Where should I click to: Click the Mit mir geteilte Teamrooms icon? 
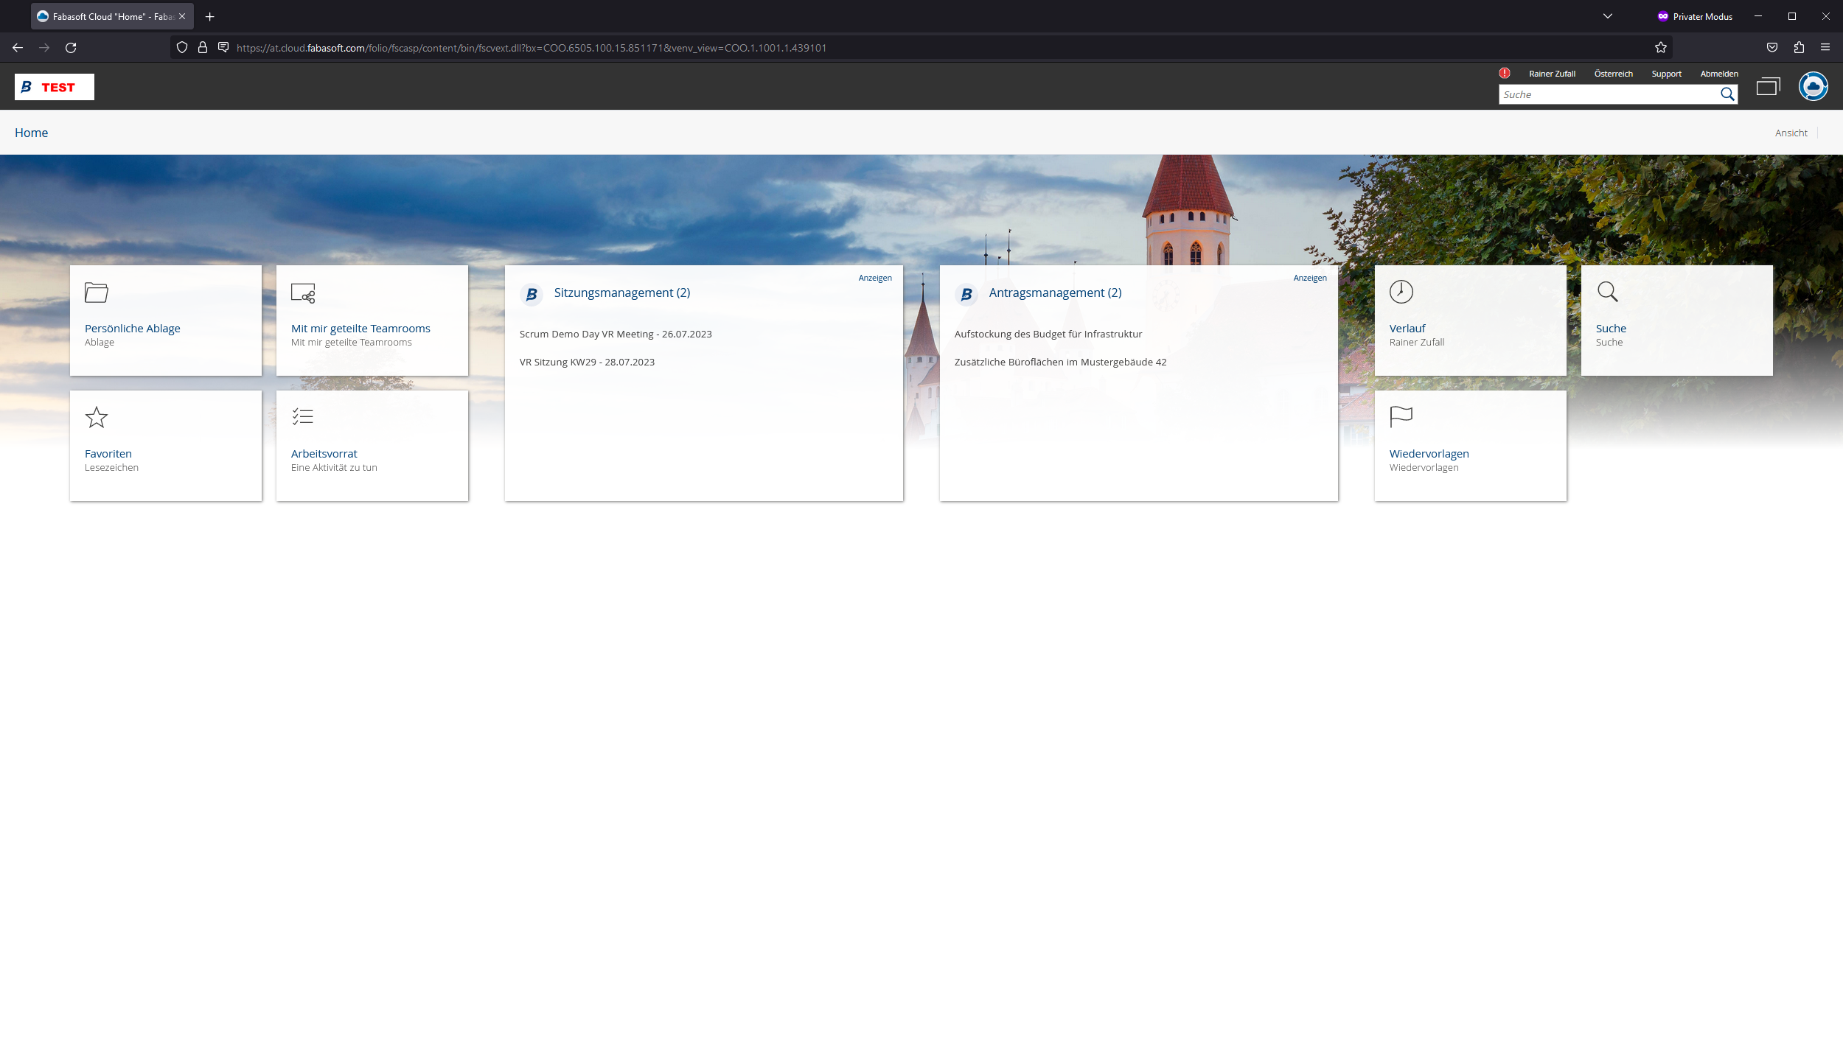point(302,294)
